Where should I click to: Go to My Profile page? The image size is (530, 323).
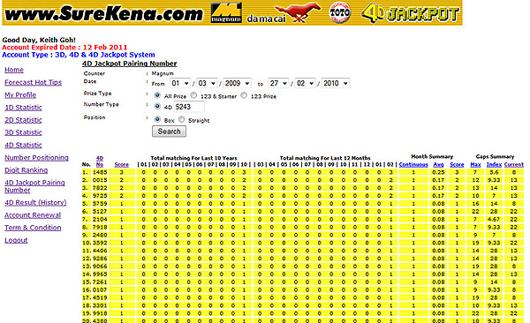coord(20,95)
